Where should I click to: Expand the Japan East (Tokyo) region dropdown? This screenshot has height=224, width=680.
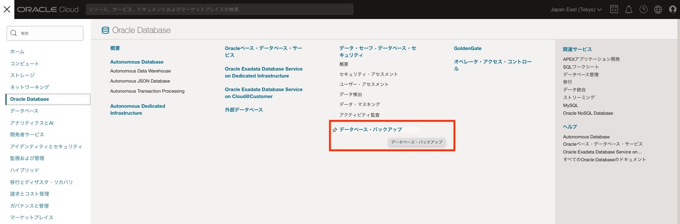tap(576, 9)
